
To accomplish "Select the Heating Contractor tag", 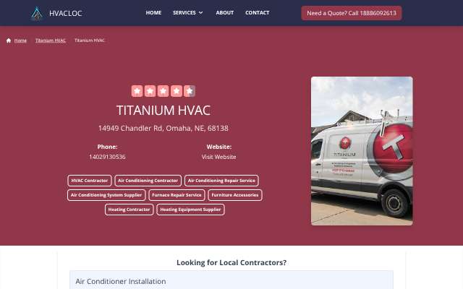I will click(x=129, y=210).
